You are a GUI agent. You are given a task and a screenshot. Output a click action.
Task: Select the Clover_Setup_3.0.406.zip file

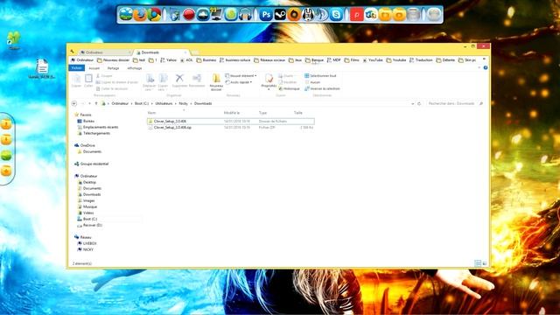(x=231, y=128)
